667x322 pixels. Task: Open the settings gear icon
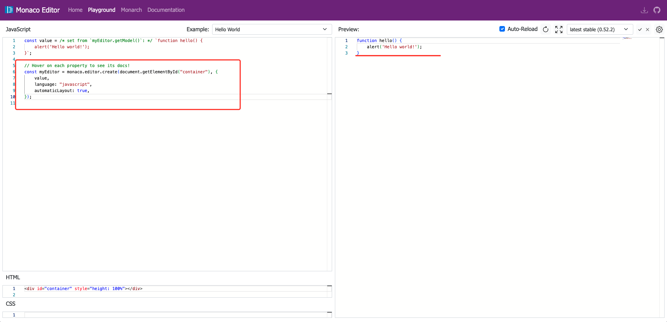[x=659, y=30]
